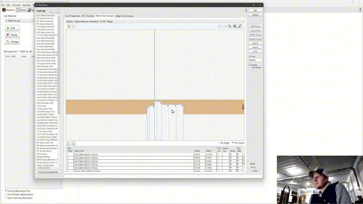This screenshot has width=363, height=204.
Task: Activate the zoom magnifier tool
Action: click(x=230, y=26)
